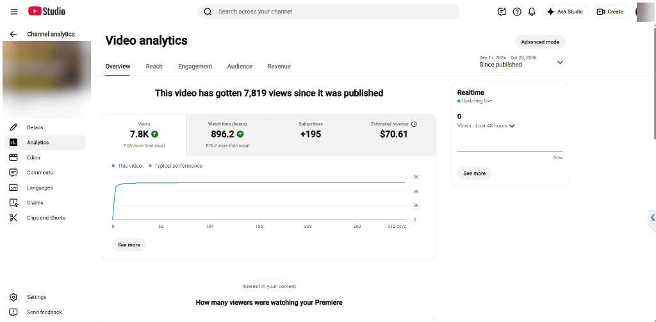Image resolution: width=656 pixels, height=322 pixels.
Task: Click the green up arrow beside 7.8K views
Action: coord(155,134)
